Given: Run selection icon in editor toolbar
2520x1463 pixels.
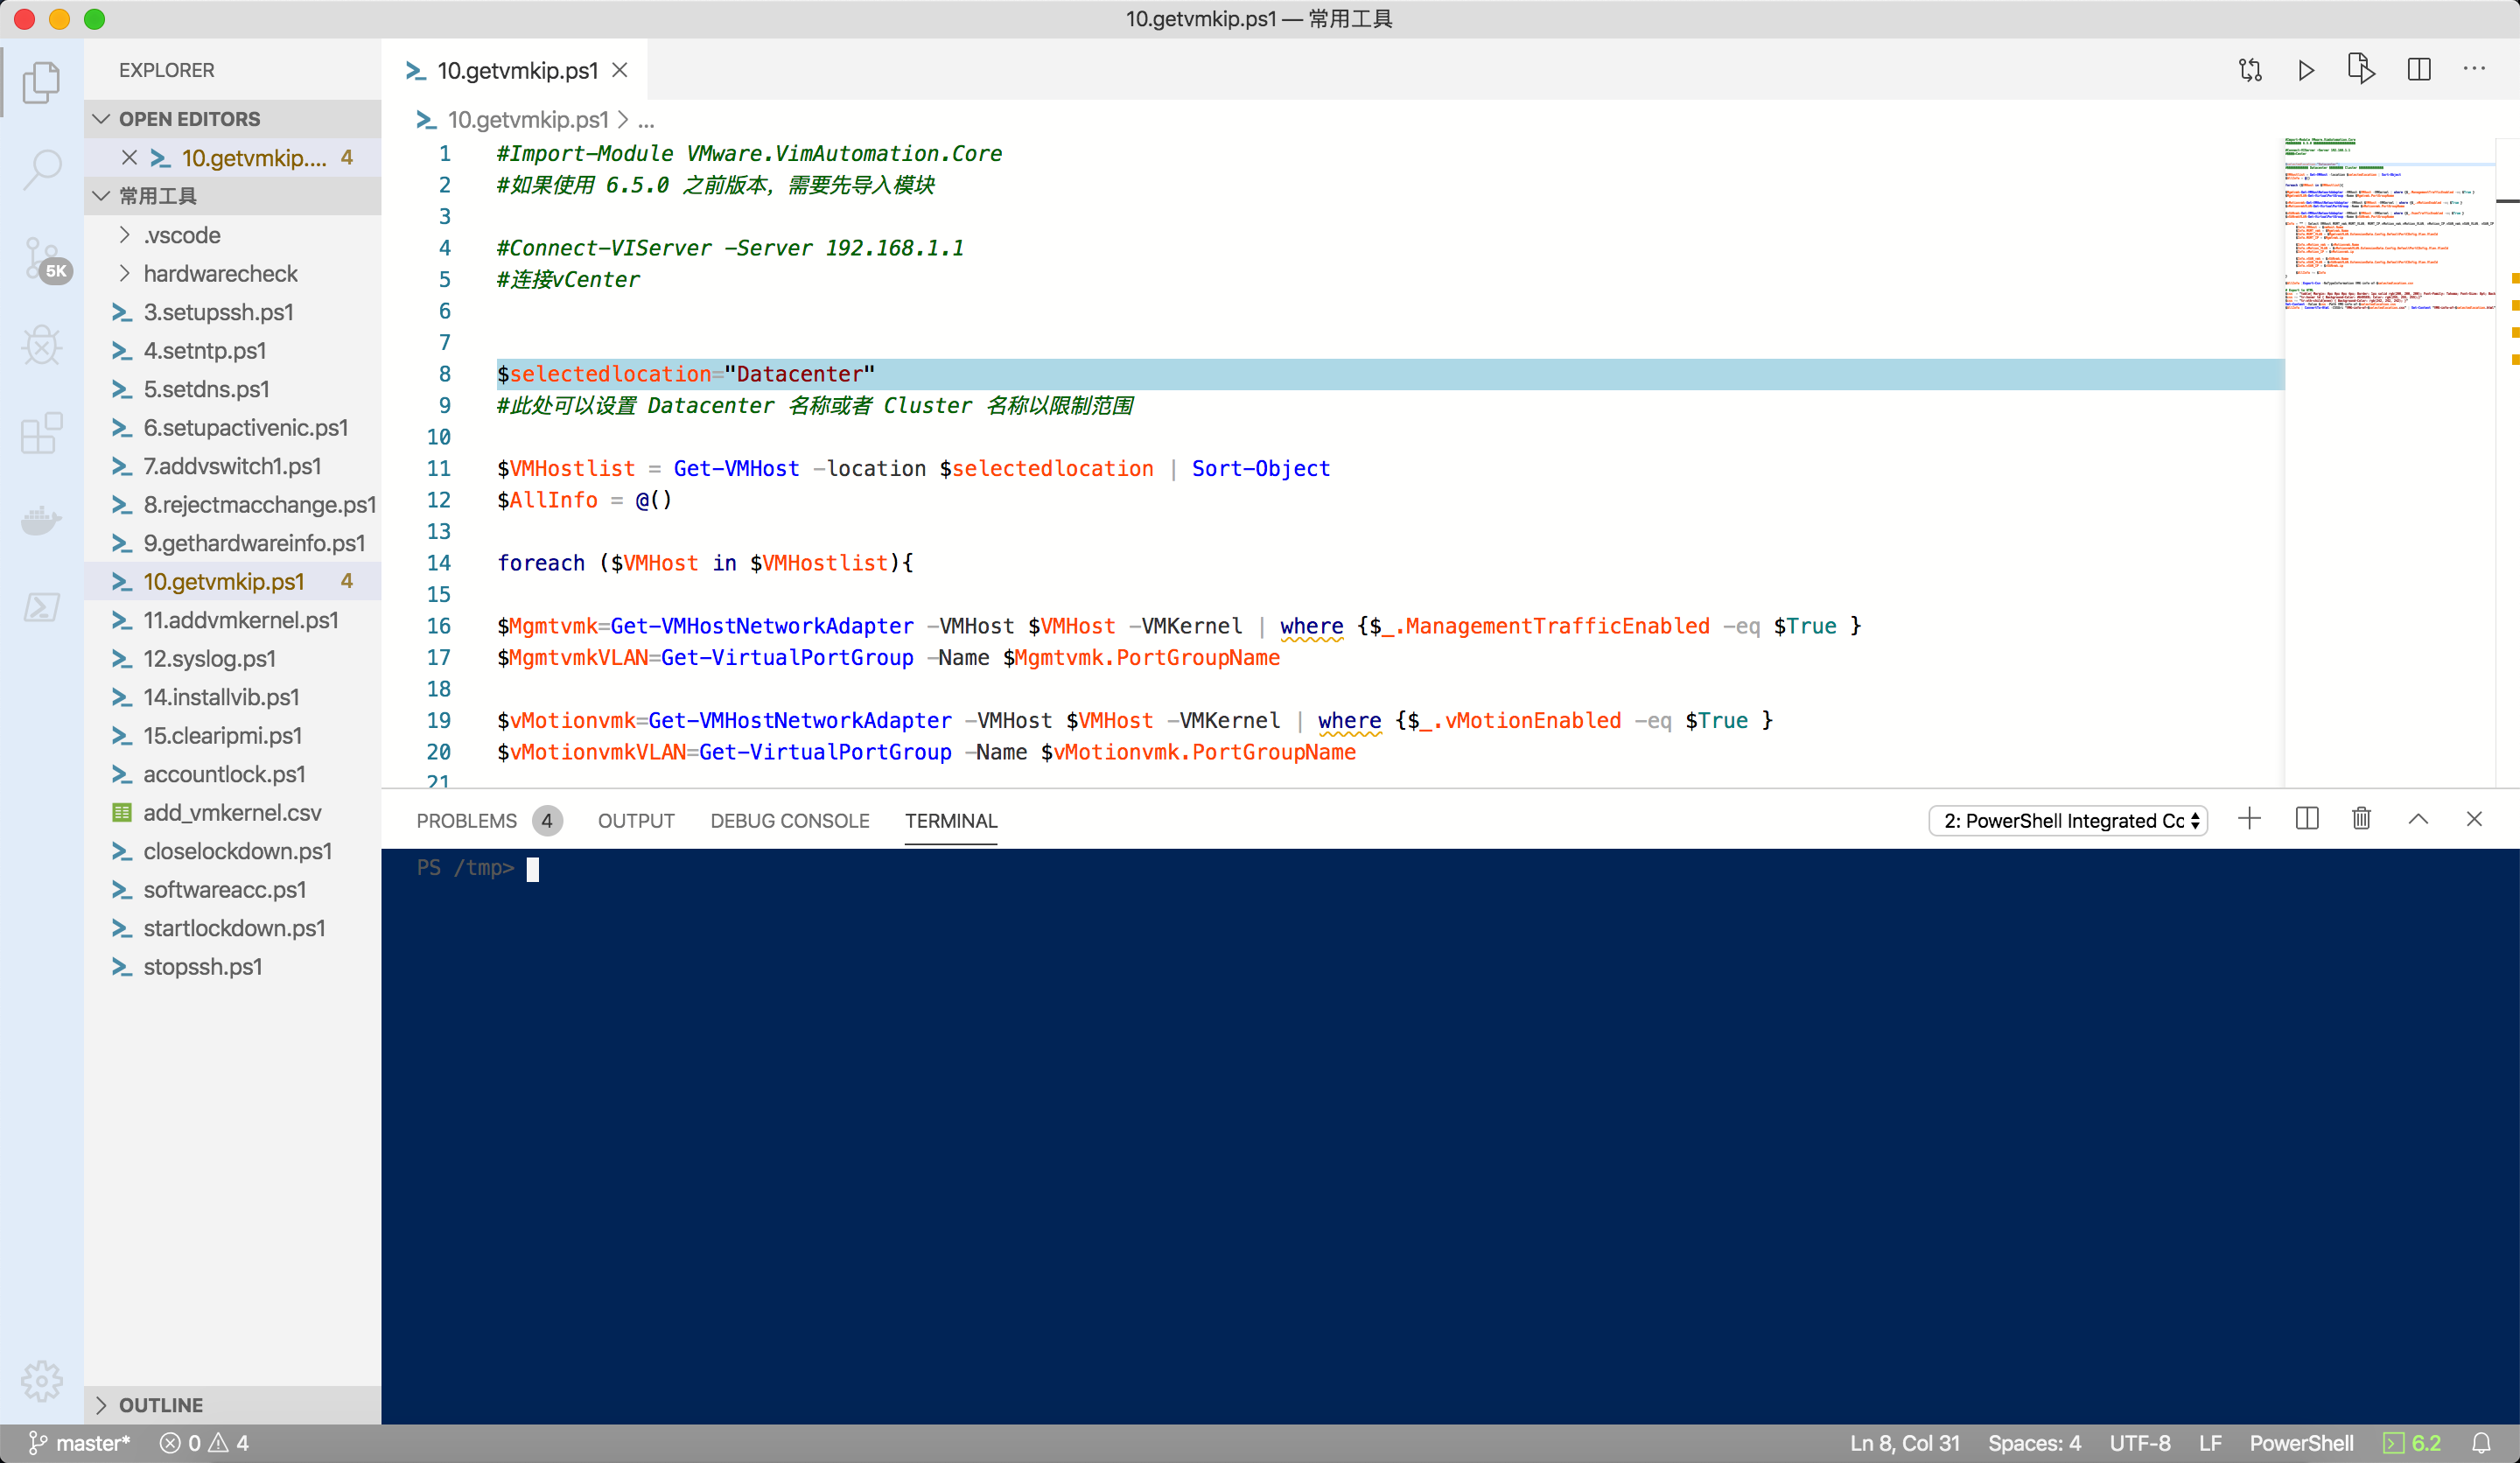Looking at the screenshot, I should click(x=2361, y=70).
